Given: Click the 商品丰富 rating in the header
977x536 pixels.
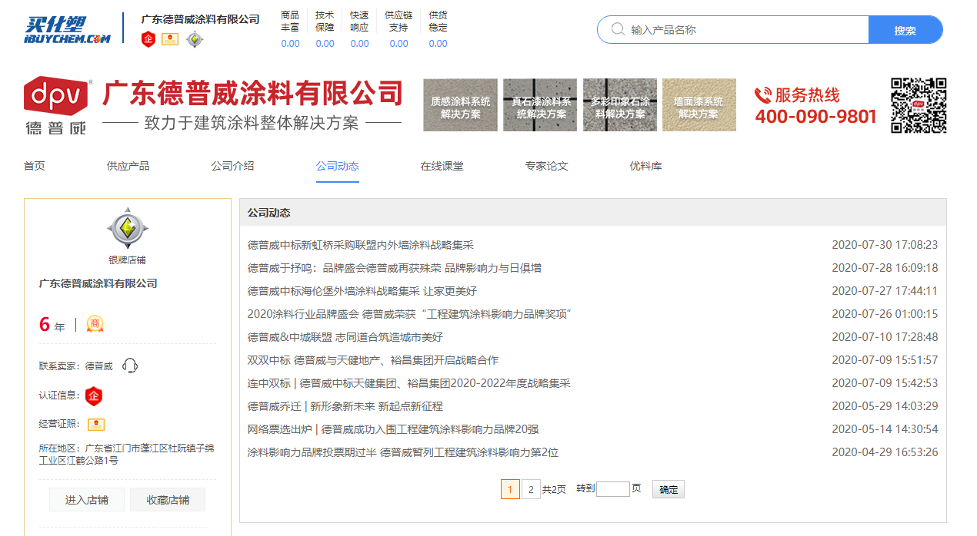Looking at the screenshot, I should (x=291, y=29).
